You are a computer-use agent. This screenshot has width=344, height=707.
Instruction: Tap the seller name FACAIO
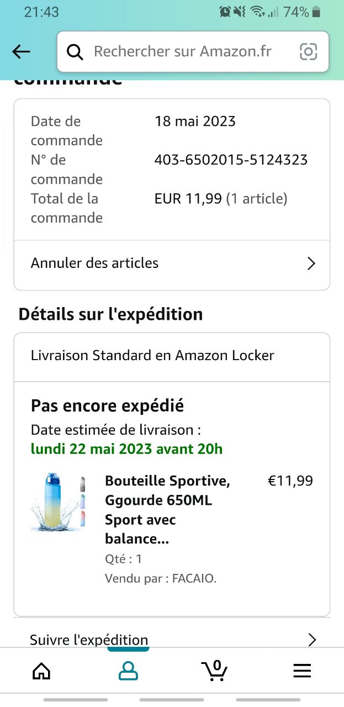tap(194, 579)
